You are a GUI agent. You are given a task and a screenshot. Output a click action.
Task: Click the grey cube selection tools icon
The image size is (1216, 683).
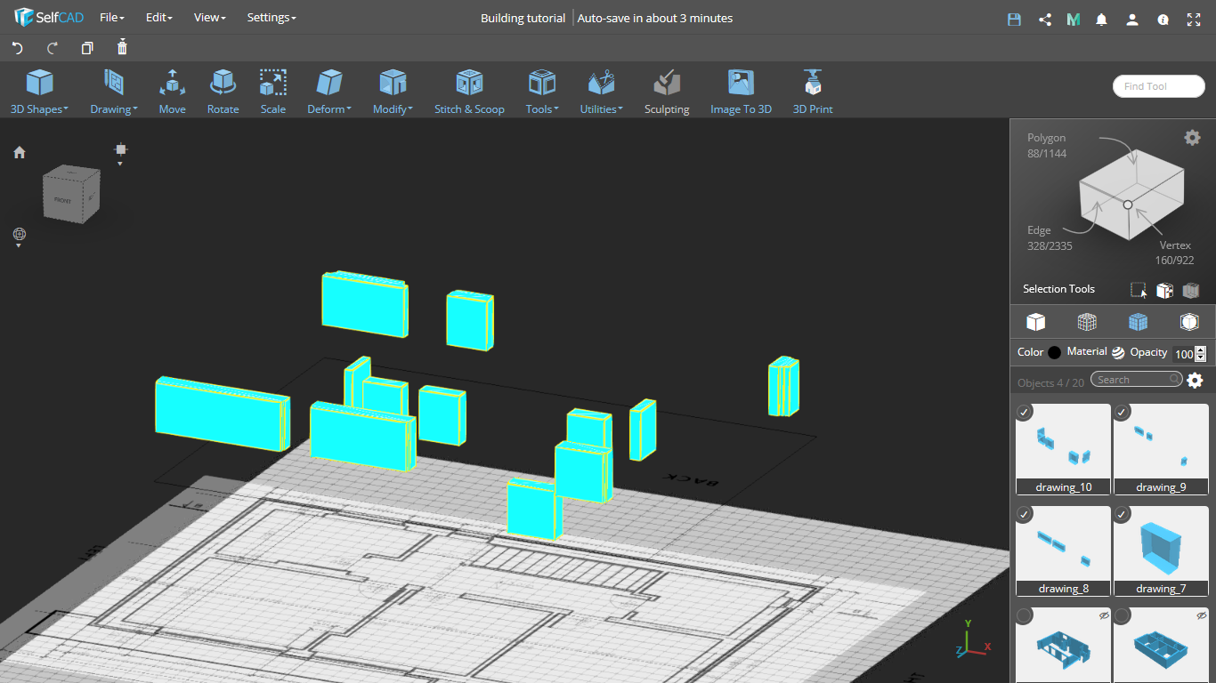(1191, 290)
